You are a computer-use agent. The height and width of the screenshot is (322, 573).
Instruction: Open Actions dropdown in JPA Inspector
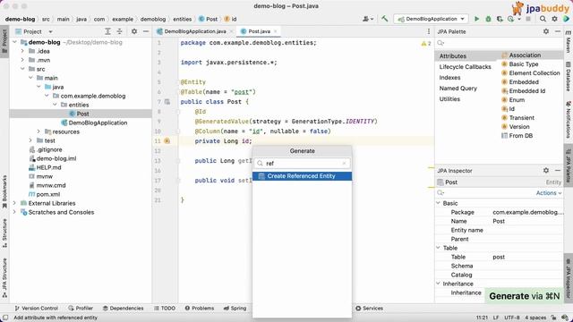549,193
